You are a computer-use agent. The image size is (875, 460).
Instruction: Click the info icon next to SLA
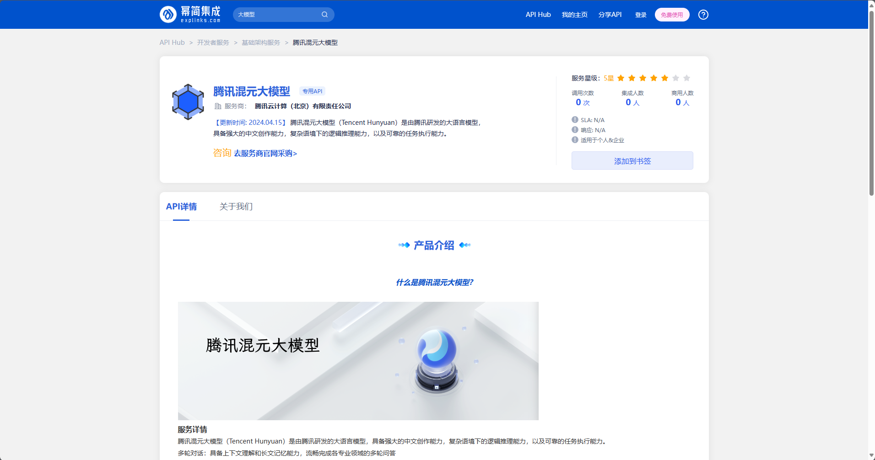[x=575, y=120]
